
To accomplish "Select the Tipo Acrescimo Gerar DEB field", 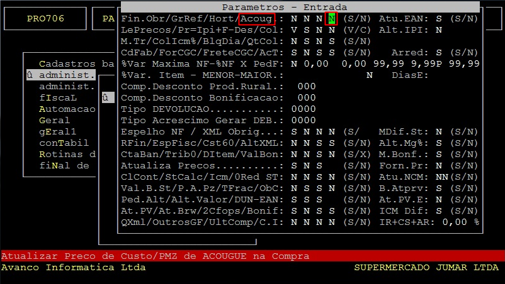I will point(304,120).
